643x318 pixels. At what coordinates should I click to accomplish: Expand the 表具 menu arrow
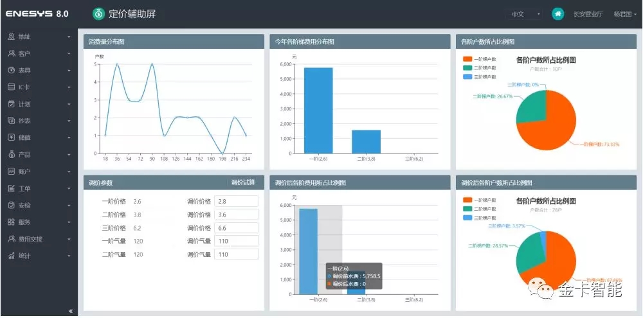69,71
